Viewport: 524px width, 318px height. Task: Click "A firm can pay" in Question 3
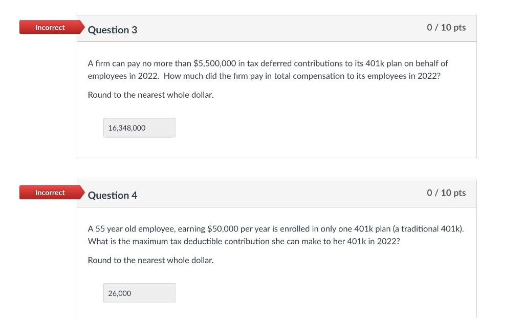pyautogui.click(x=115, y=63)
